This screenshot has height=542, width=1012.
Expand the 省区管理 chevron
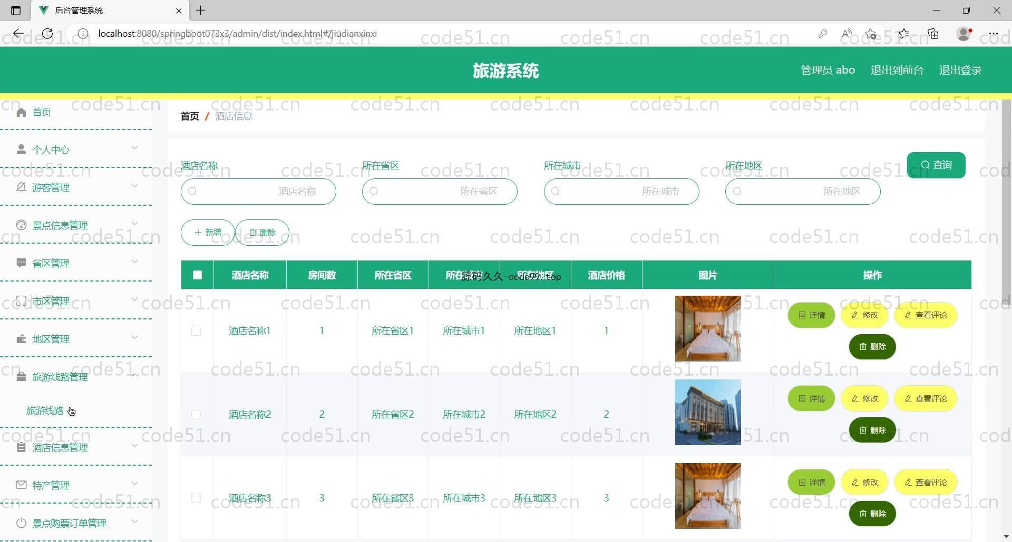[x=134, y=262]
